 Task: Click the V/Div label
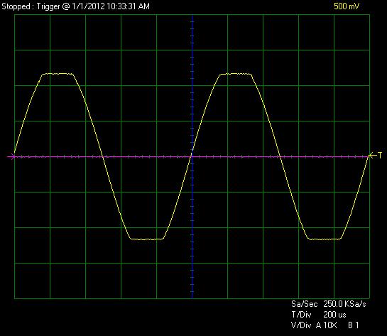tap(301, 325)
